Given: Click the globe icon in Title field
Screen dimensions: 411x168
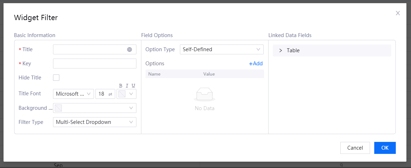Looking at the screenshot, I should click(x=130, y=50).
